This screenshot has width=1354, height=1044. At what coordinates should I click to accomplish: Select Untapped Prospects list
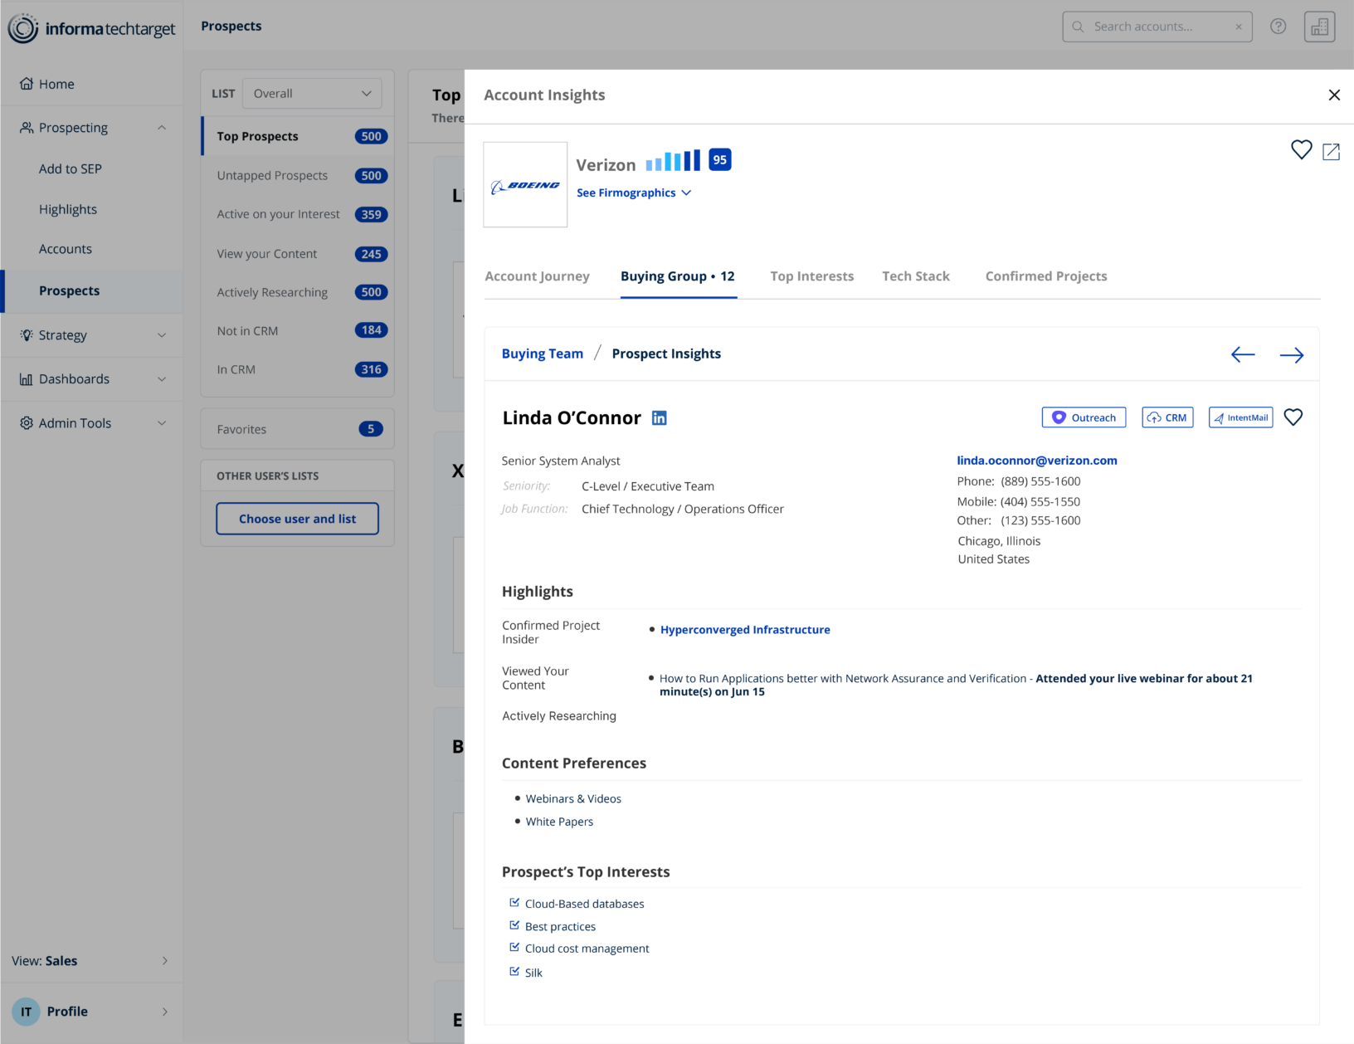click(297, 176)
